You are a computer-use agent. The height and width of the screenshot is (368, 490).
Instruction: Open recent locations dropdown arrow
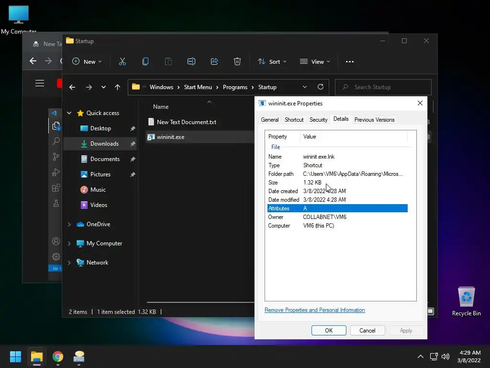click(x=103, y=87)
